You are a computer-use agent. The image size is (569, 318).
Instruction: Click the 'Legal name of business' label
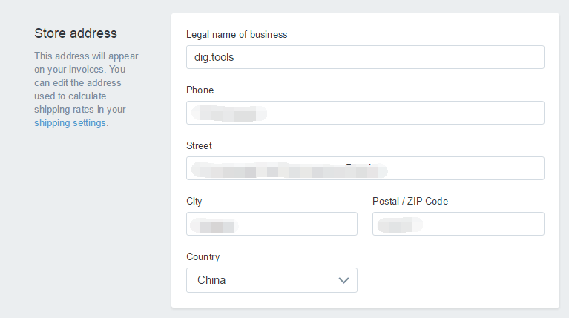pos(237,34)
